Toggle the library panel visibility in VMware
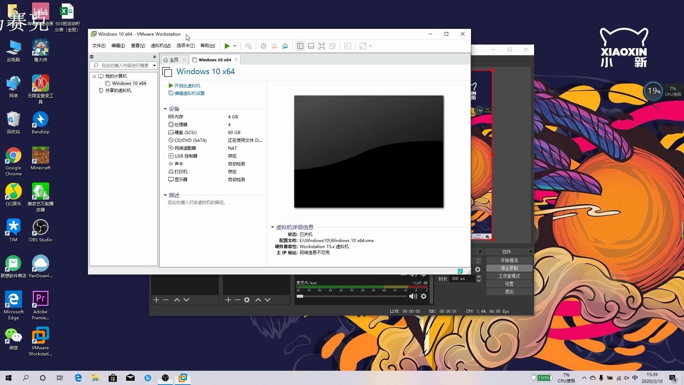Screen dimensions: 684x385 300,46
